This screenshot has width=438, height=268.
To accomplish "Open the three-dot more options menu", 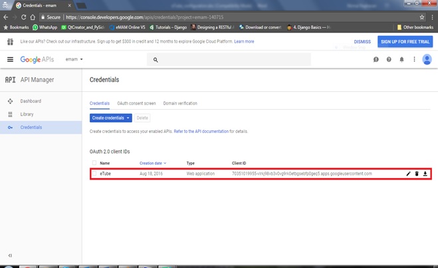I will coord(414,59).
